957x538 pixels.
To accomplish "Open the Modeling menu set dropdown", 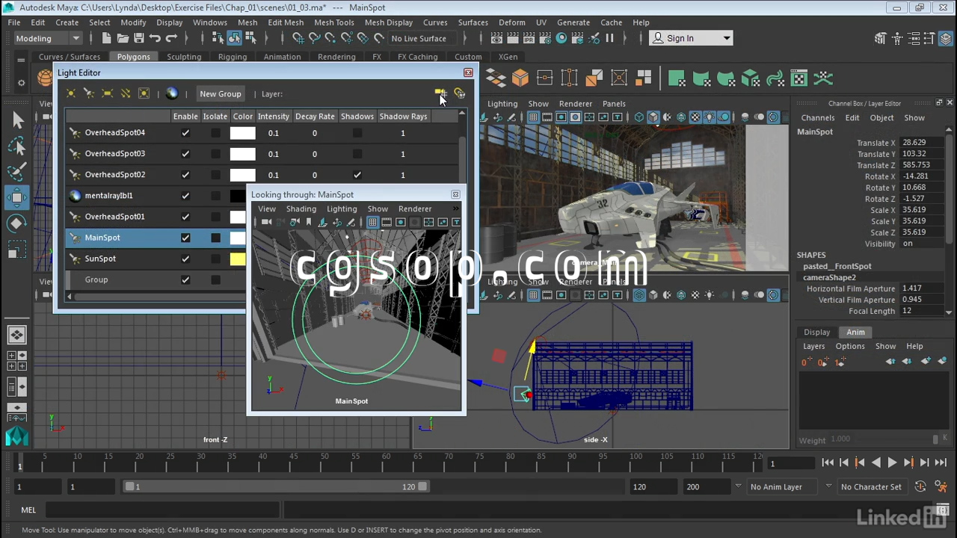I will point(48,38).
